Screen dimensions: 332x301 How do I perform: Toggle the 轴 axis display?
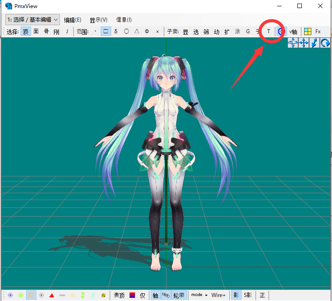[155, 295]
